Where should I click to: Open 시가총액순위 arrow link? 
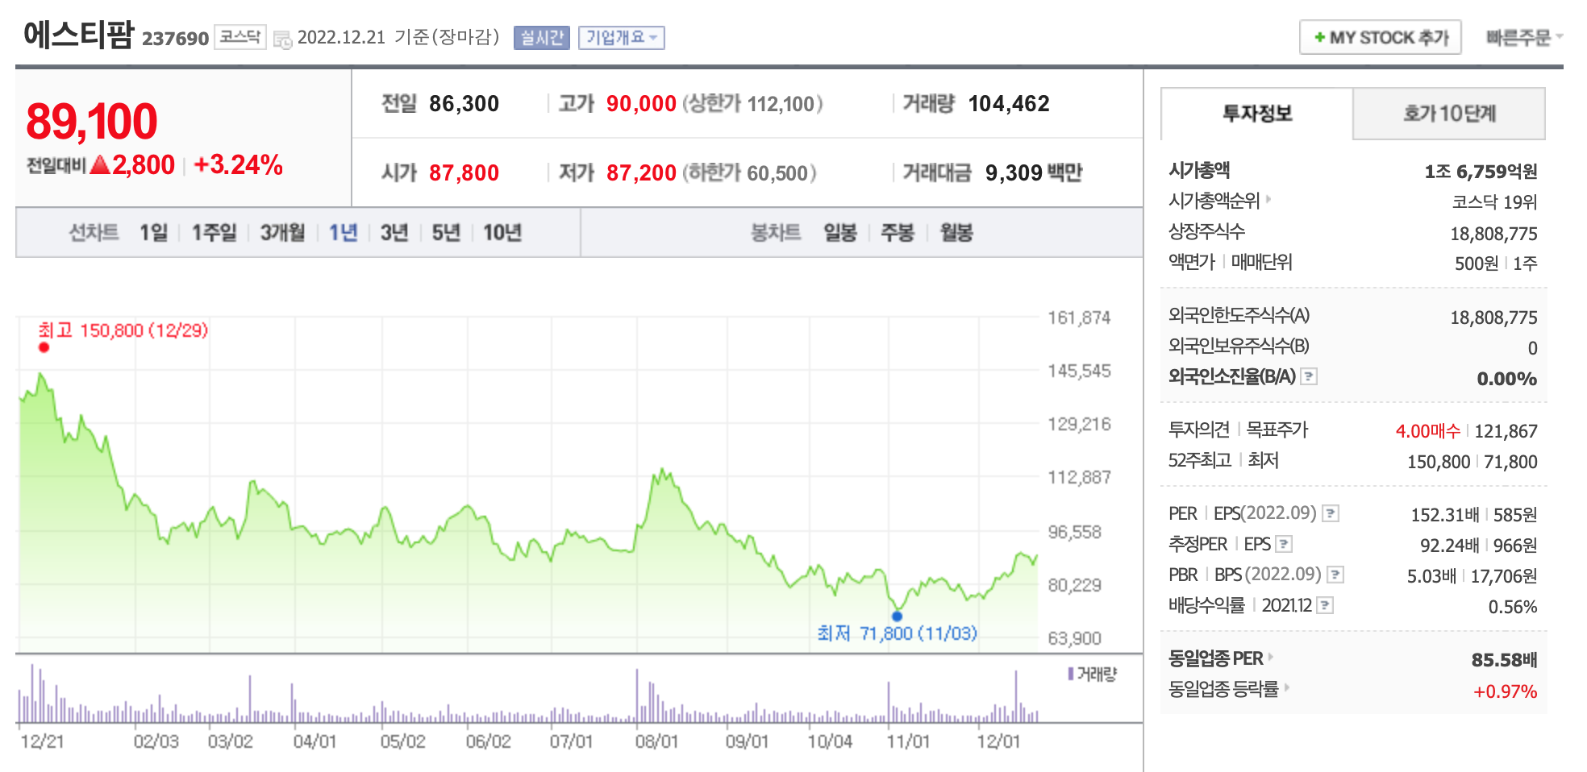[1268, 199]
